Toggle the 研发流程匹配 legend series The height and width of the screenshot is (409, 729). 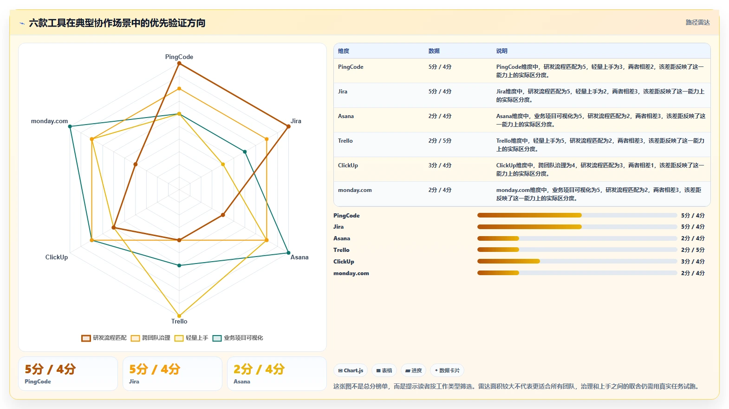[104, 338]
